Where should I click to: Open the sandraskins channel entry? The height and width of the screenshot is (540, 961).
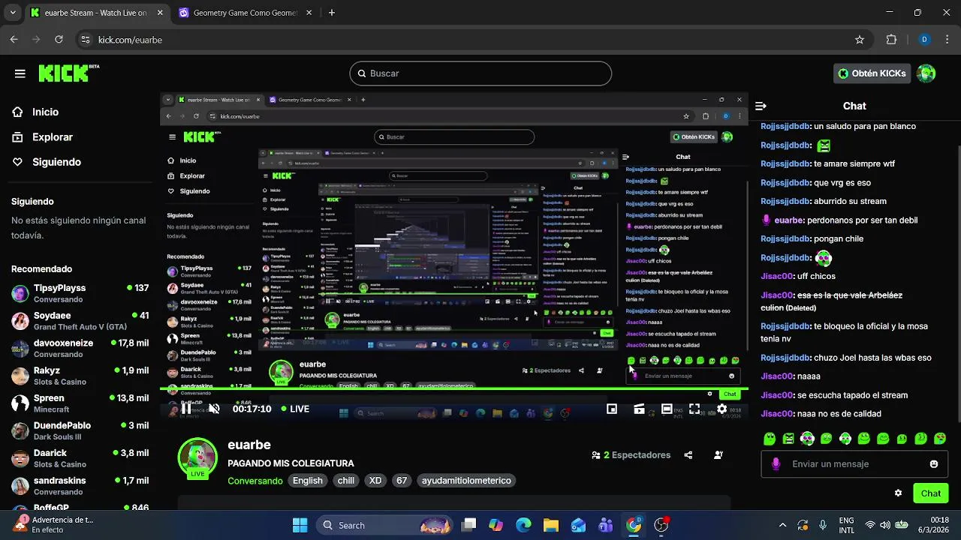point(80,486)
